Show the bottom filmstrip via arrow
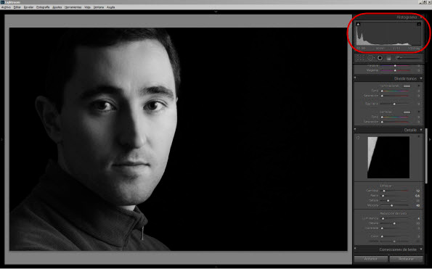Screen dimensions: 432x269 click(x=216, y=267)
